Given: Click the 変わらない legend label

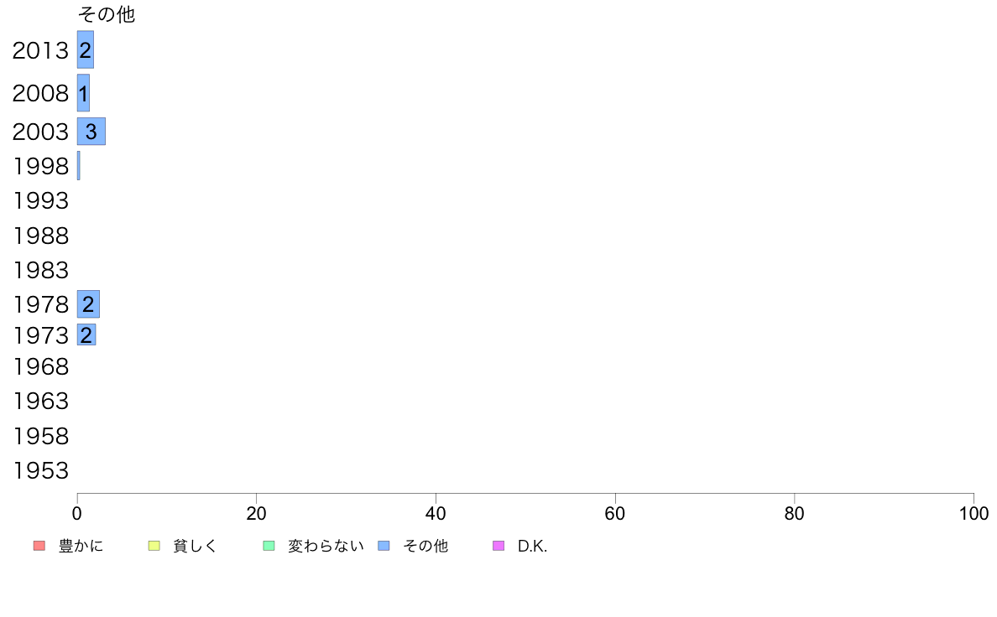Looking at the screenshot, I should pos(326,546).
